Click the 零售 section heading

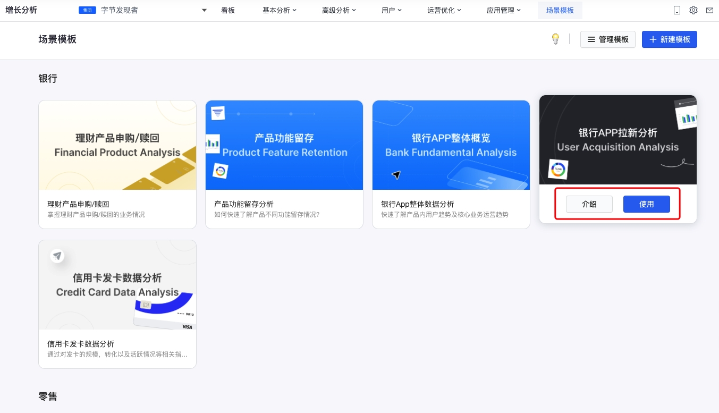coord(48,397)
